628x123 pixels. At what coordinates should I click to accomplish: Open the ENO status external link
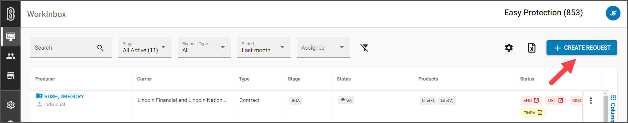coord(531,101)
